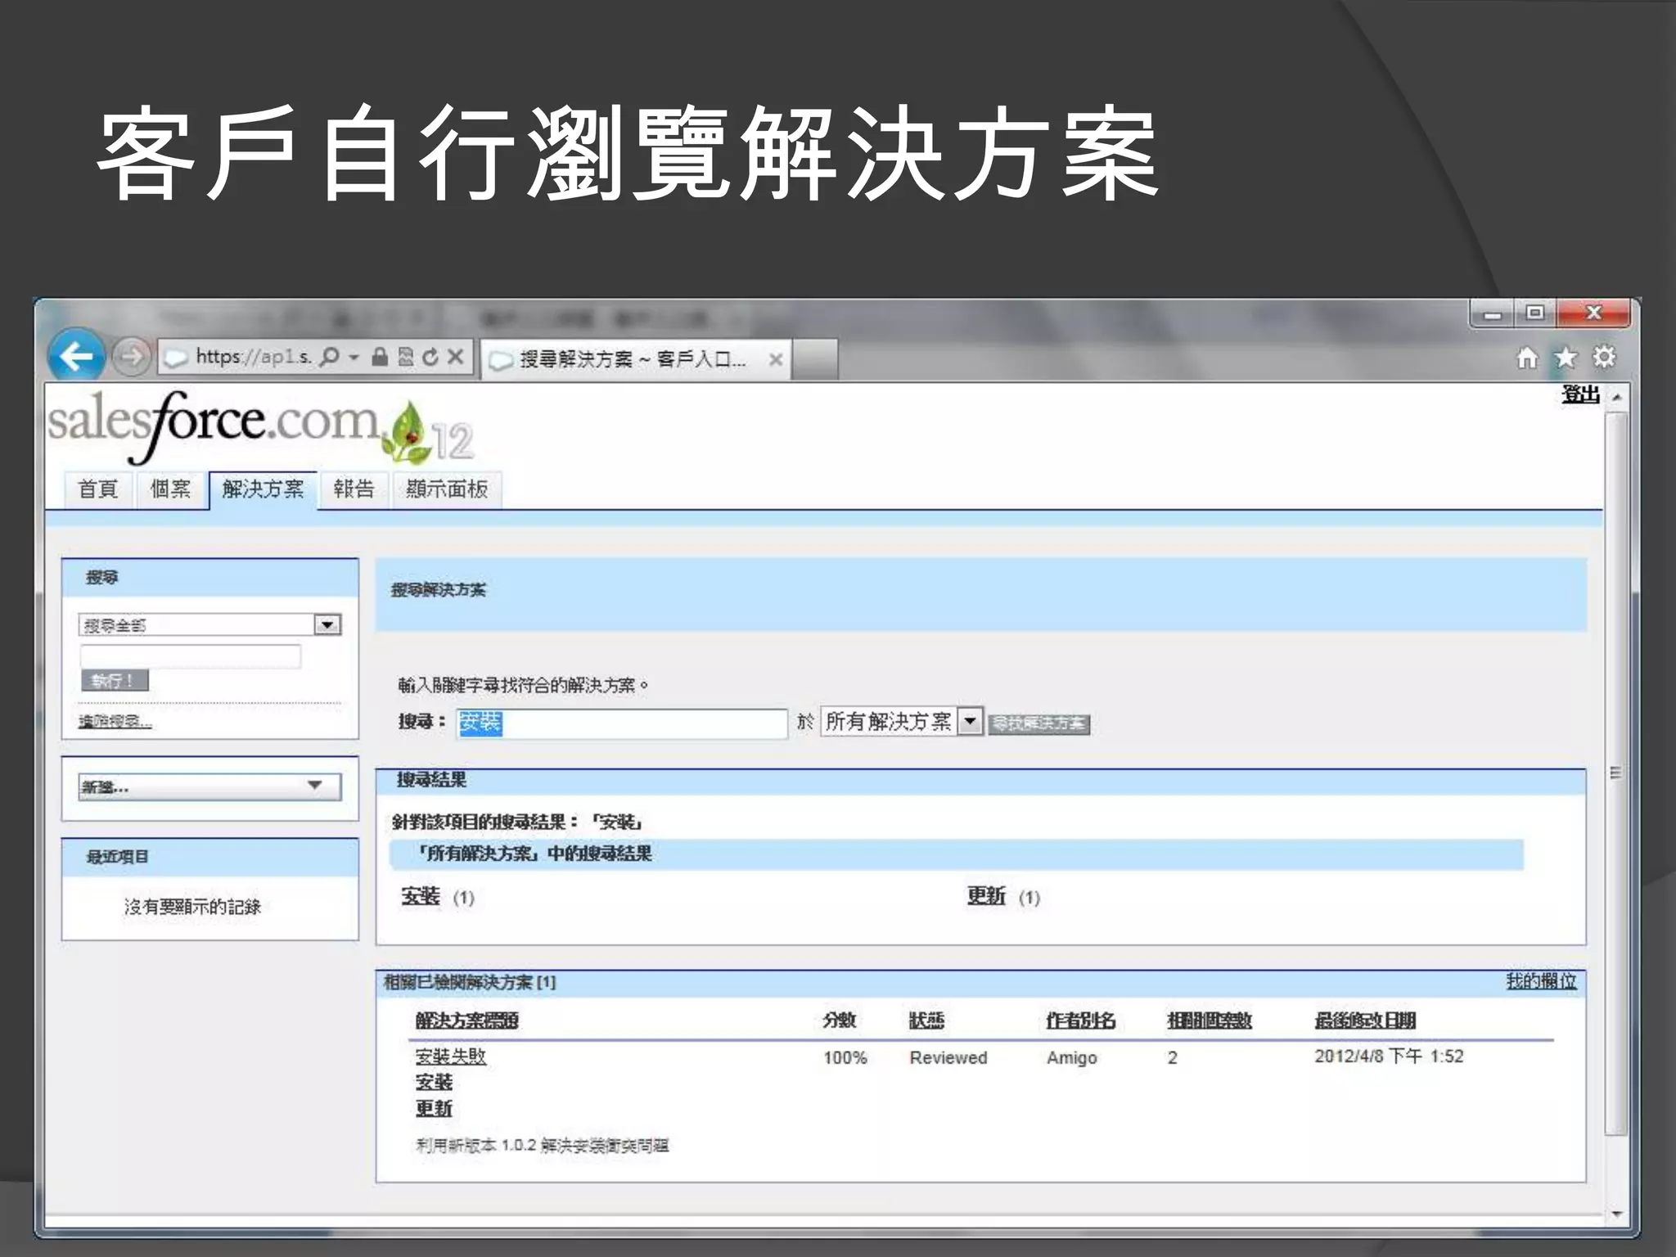Viewport: 1676px width, 1257px height.
Task: Sort by 解決方案標題 column header
Action: pyautogui.click(x=466, y=1020)
